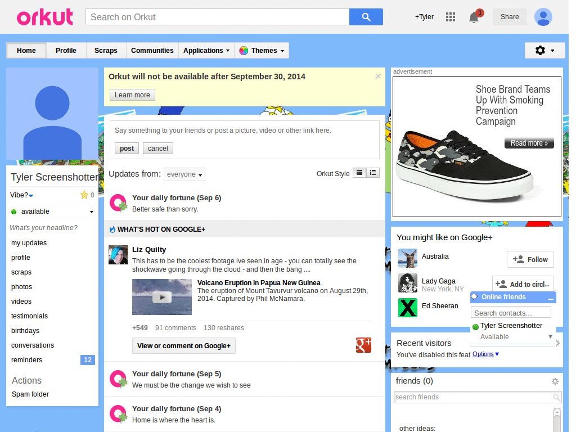The width and height of the screenshot is (576, 432).
Task: Click the settings gear icon
Action: click(540, 50)
